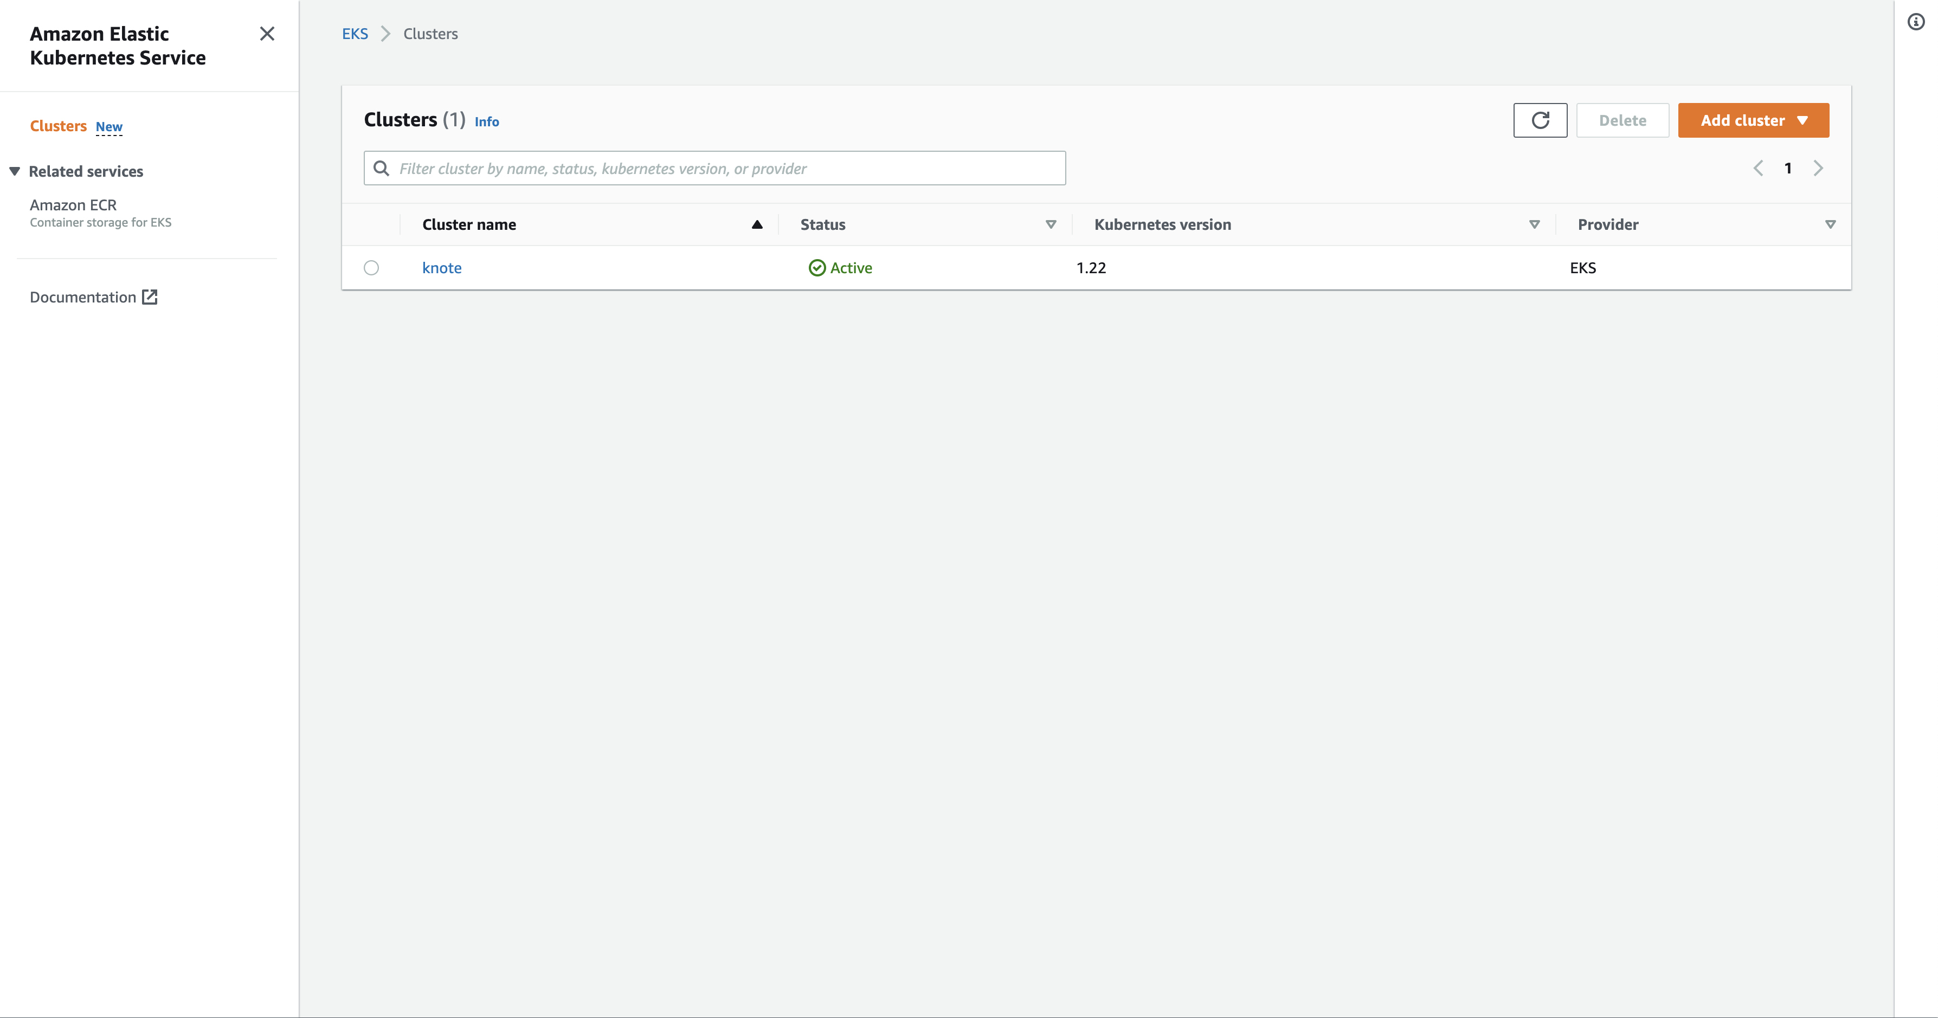Click the 1.22 version cell
The image size is (1938, 1018).
coord(1091,268)
